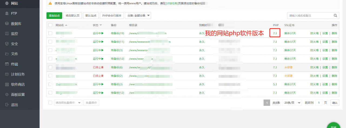Click run icon in PHP 5.3 row
346x128 pixels.
103,84
